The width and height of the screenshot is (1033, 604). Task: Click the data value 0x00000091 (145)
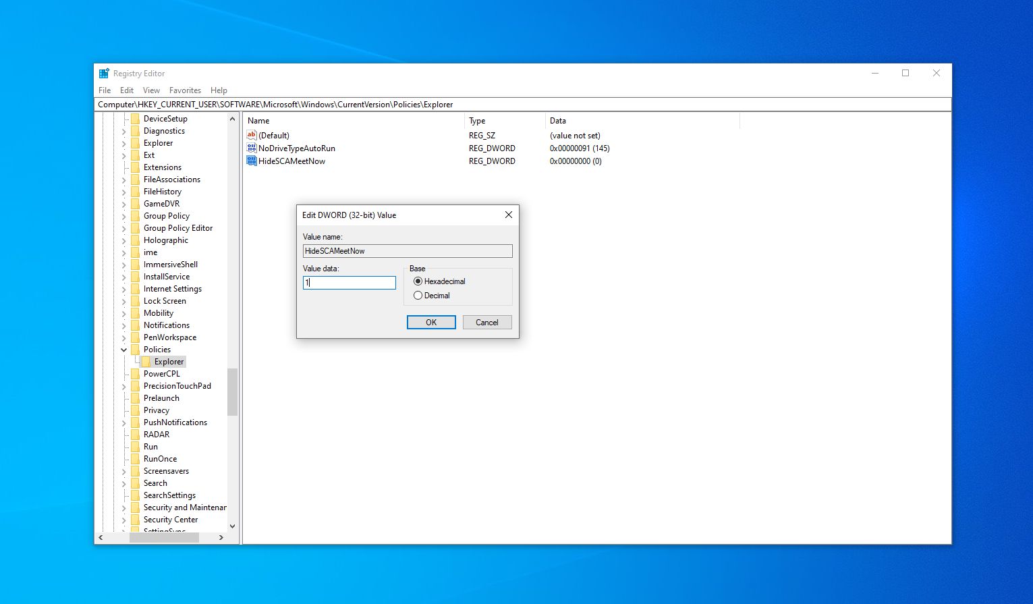coord(580,148)
